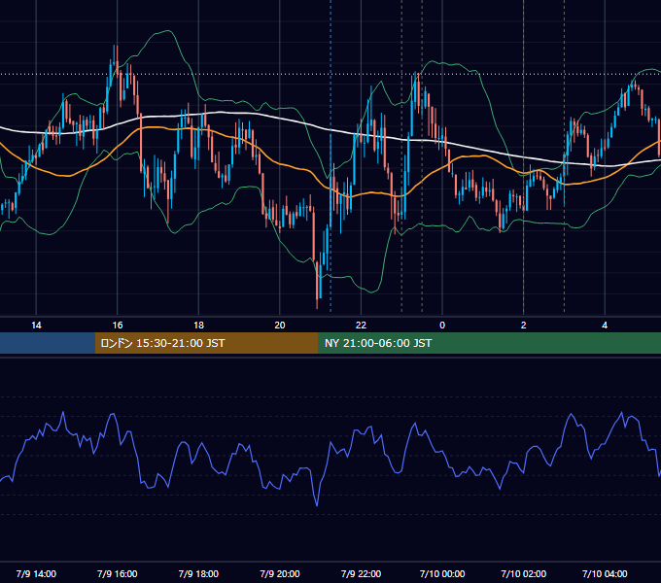Click the 7/9 22:00 date label
Screen dimensions: 661x583
361,573
